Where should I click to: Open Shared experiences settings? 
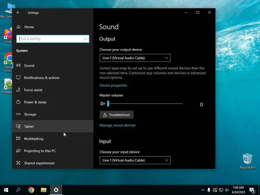[x=53, y=163]
